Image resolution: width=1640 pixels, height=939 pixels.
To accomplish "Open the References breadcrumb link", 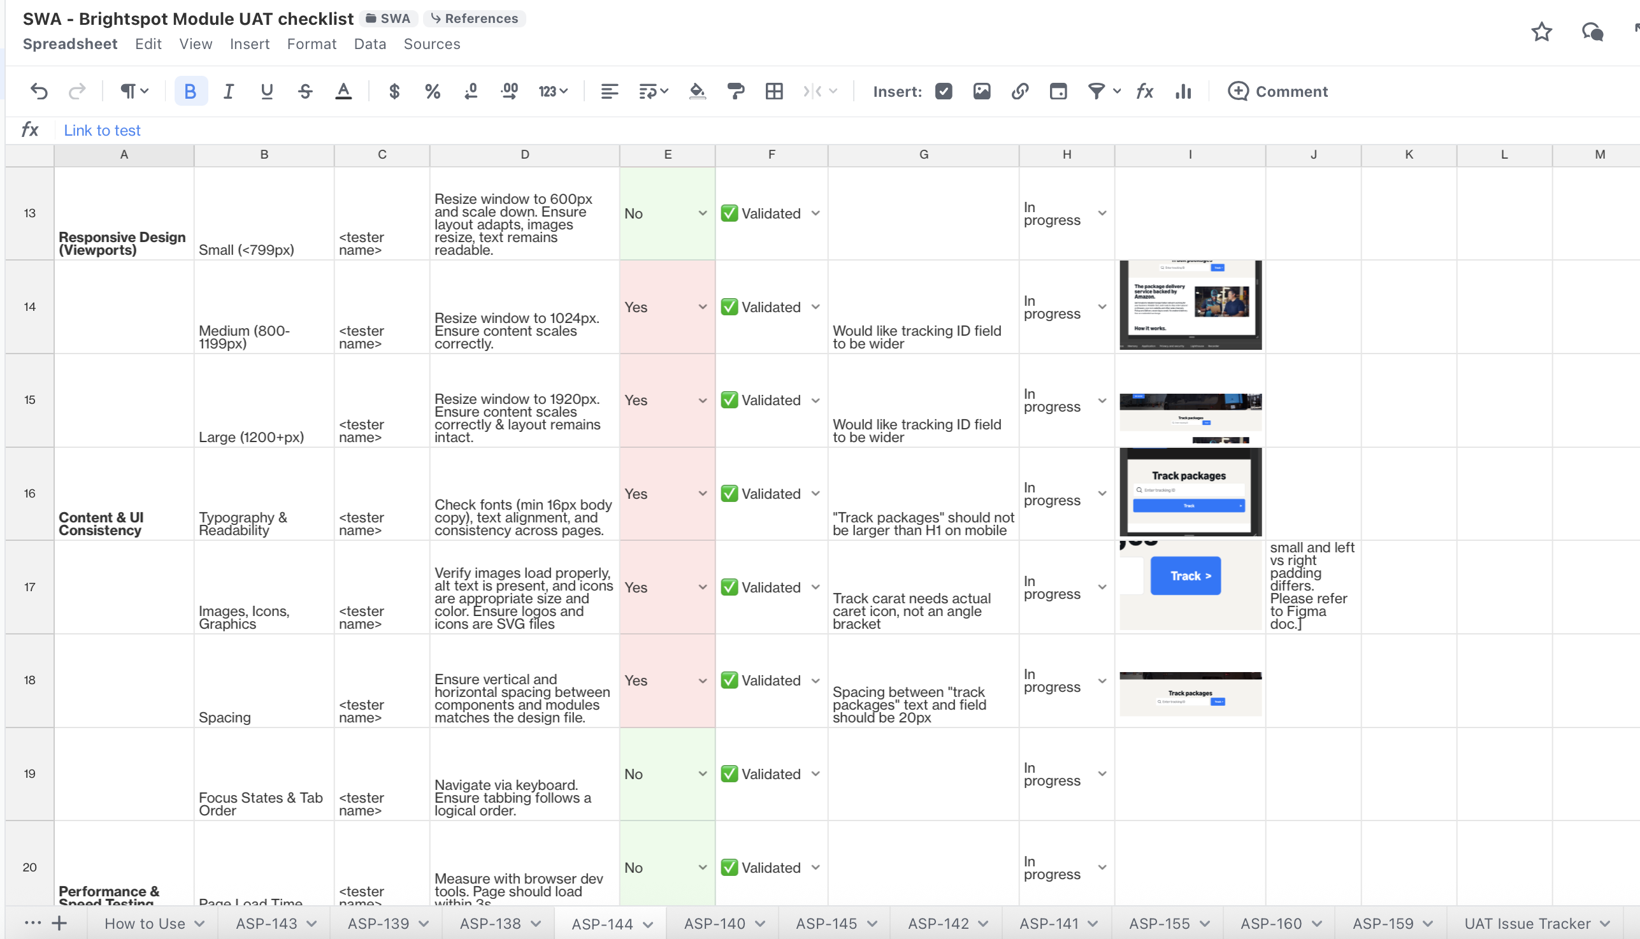I will [x=474, y=18].
